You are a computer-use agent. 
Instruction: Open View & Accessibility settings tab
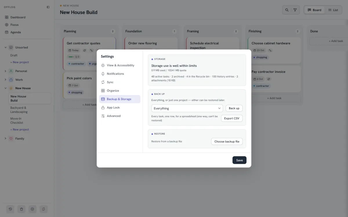120,65
